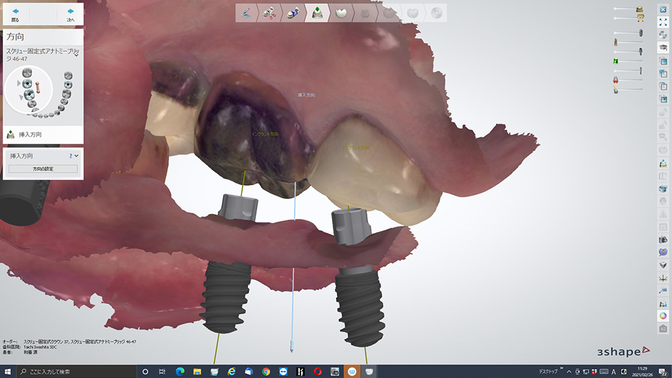
Task: Expand the デスクトップ toolbar chevron in taskbar
Action: click(x=562, y=369)
